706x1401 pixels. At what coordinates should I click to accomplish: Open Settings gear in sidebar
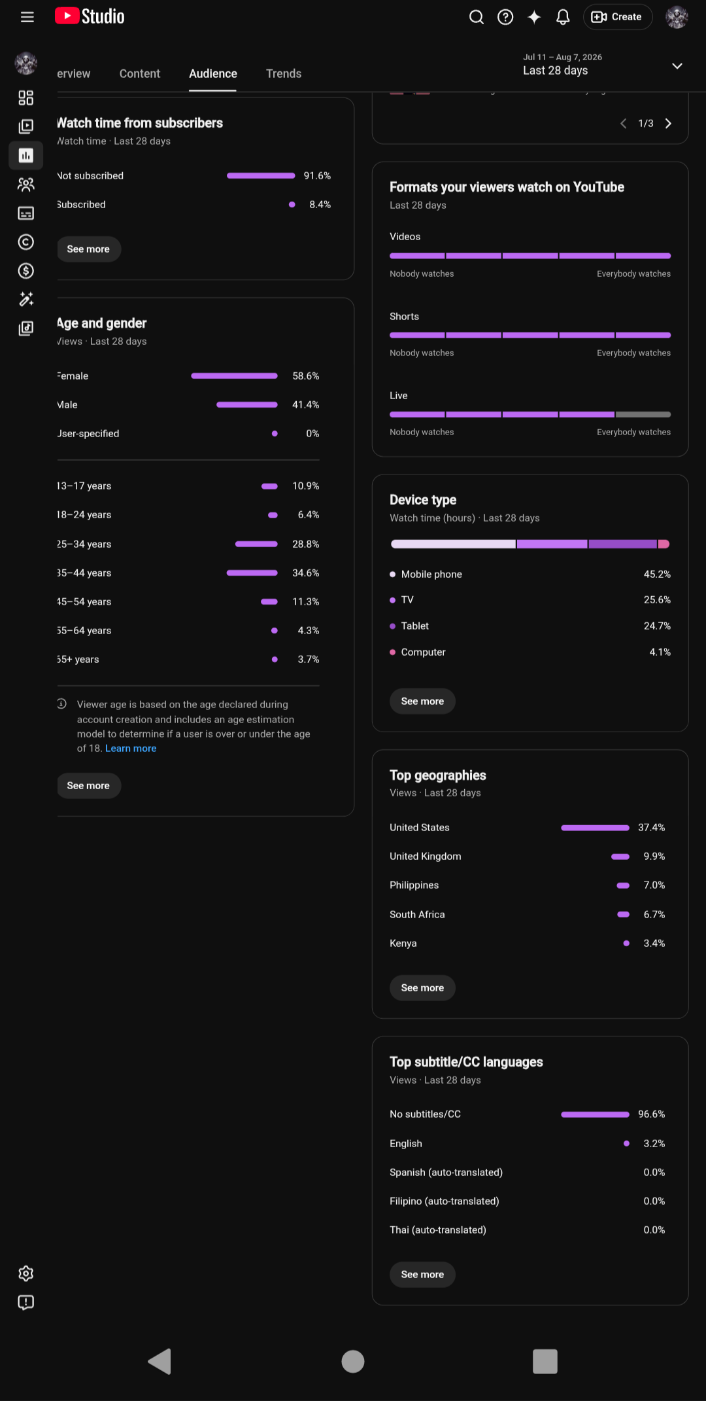click(x=25, y=1273)
